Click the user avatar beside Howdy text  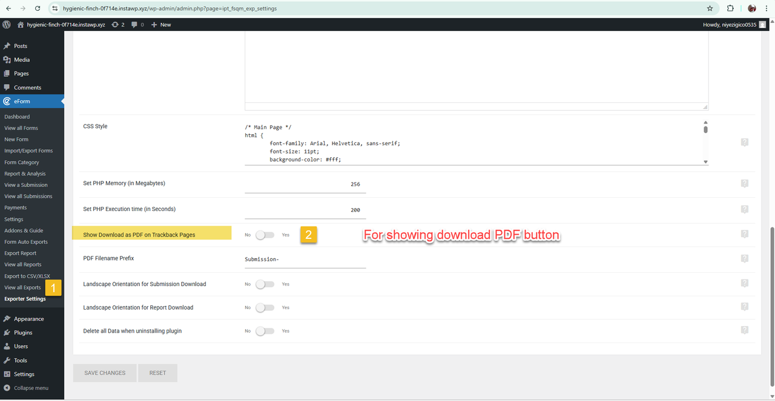(762, 24)
